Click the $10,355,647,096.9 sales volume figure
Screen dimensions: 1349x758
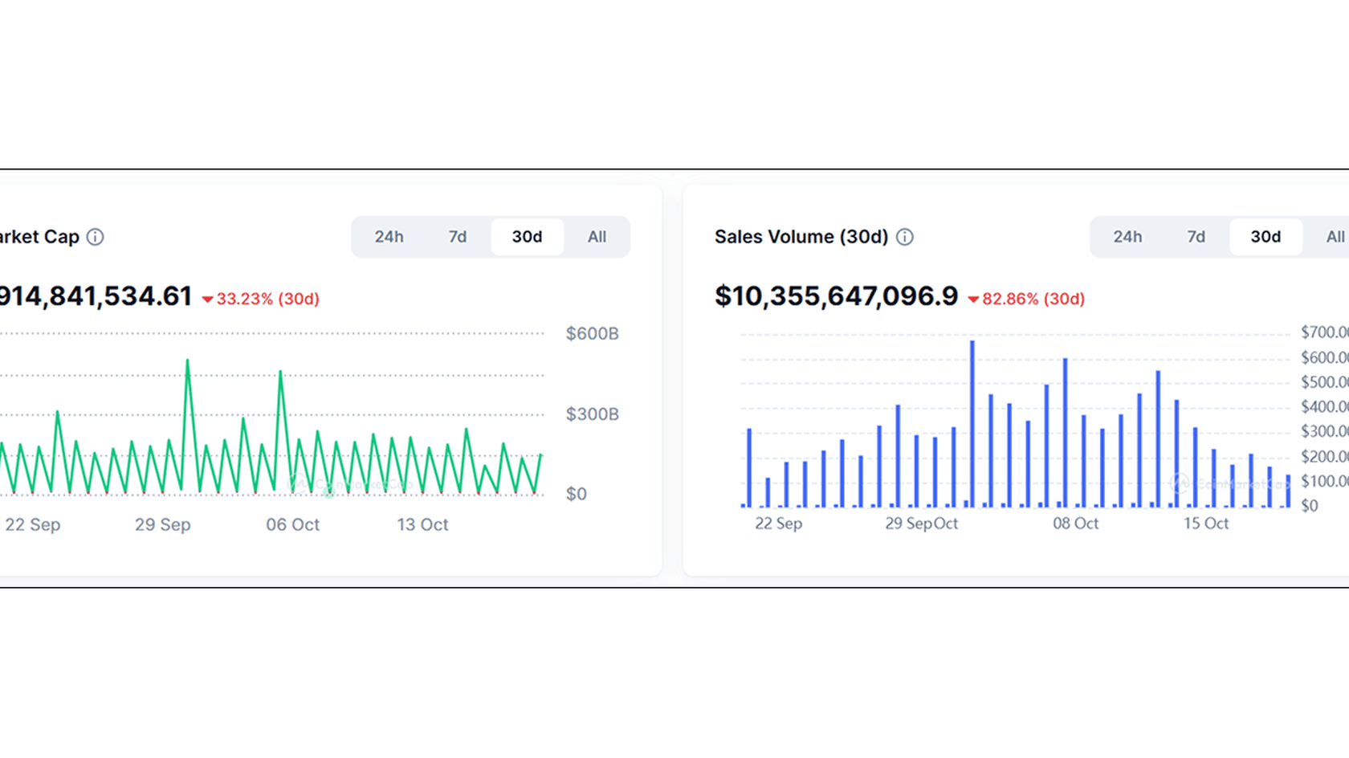pyautogui.click(x=836, y=296)
